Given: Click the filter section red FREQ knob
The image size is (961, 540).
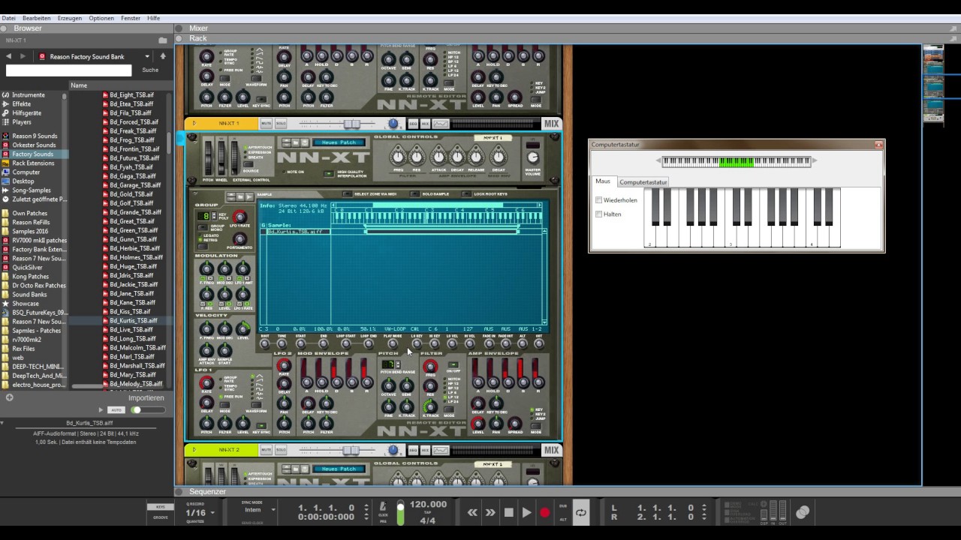Looking at the screenshot, I should pos(430,368).
